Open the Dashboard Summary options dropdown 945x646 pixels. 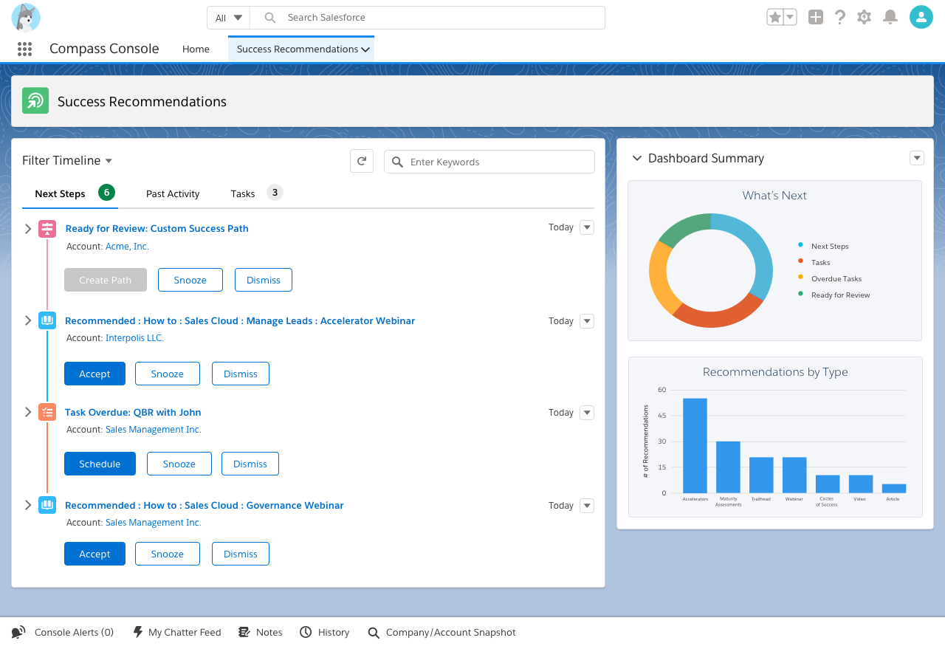(x=917, y=158)
